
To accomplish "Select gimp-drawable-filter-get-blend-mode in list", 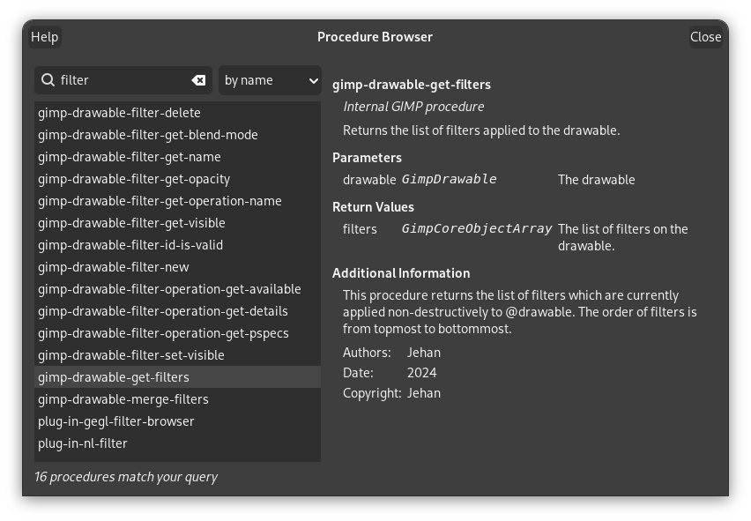I will [147, 135].
